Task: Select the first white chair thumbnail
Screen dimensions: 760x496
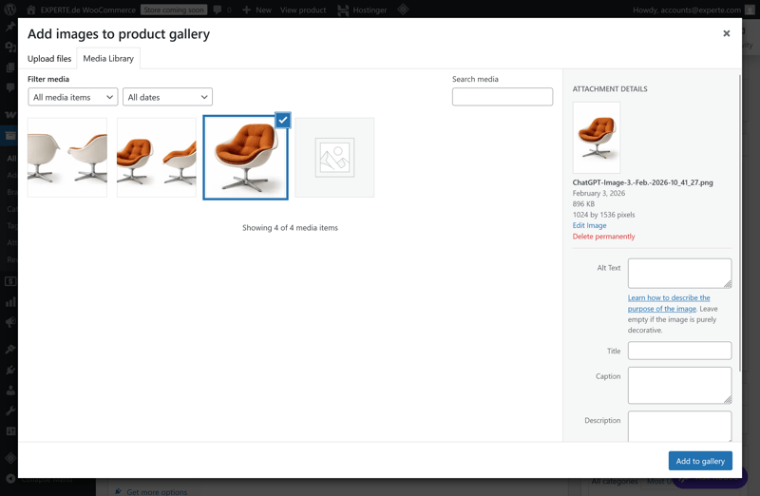Action: point(67,158)
